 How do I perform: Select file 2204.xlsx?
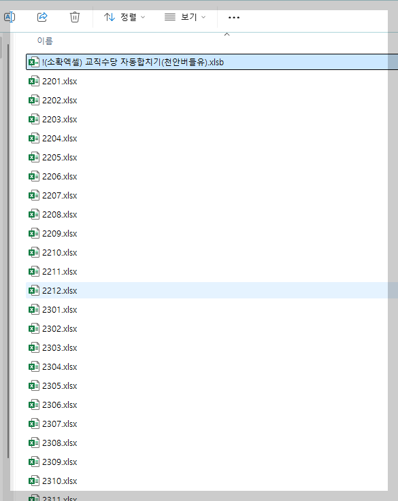pos(59,139)
